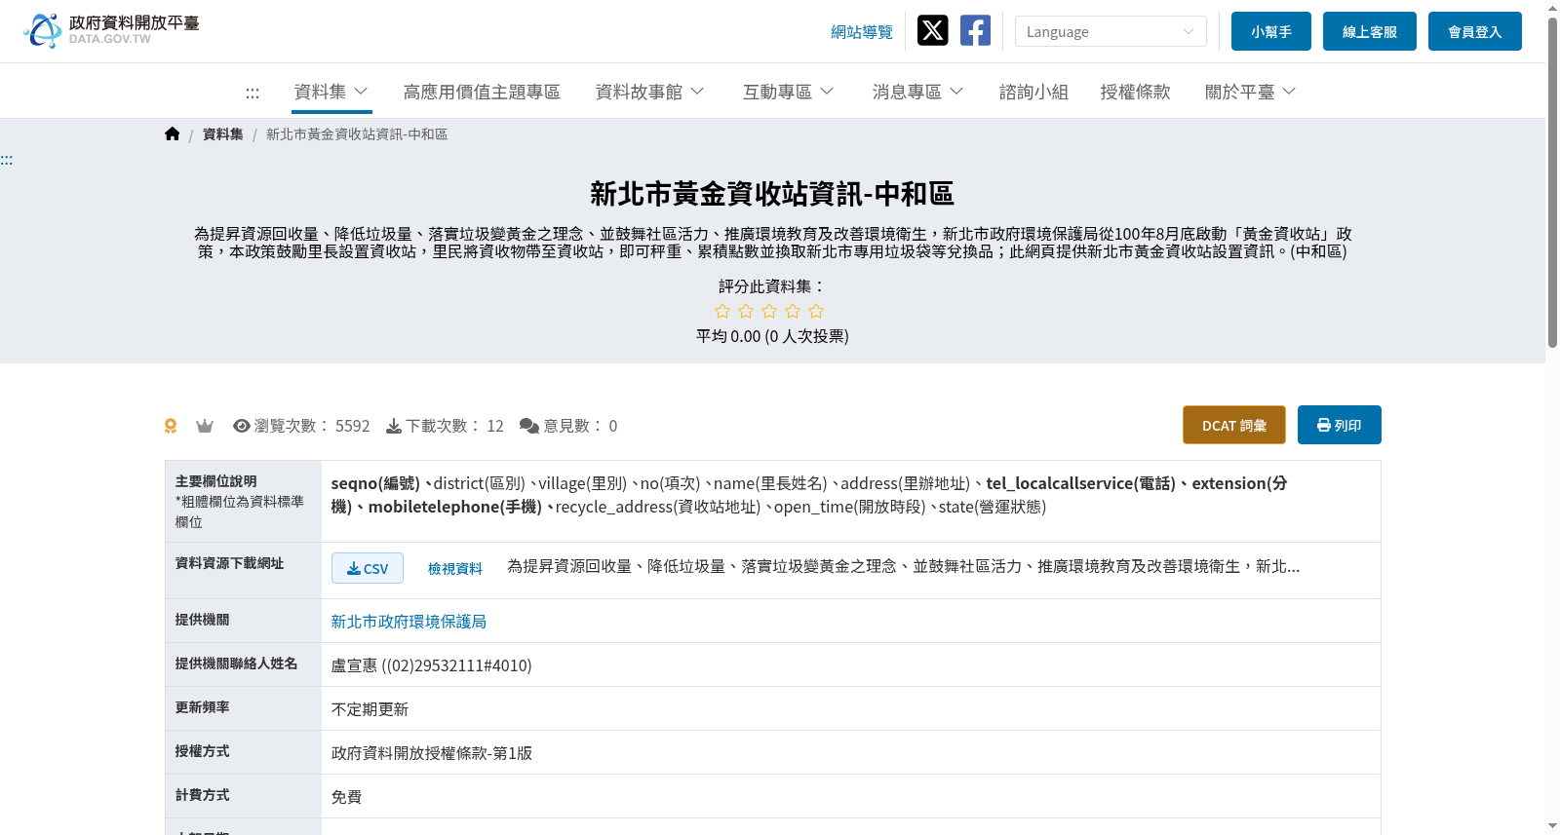Expand the 資料故事館 menu
1560x835 pixels.
click(x=650, y=92)
